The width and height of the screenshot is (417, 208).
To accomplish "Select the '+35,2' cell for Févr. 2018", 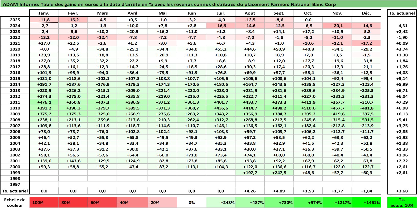I will coord(73,61).
